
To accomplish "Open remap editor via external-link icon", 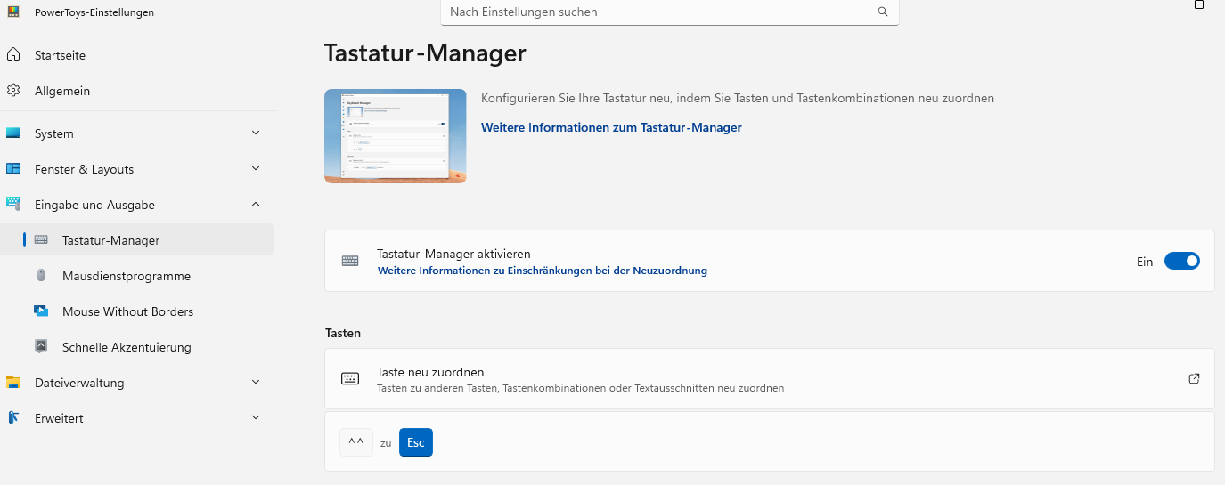I will pyautogui.click(x=1195, y=379).
